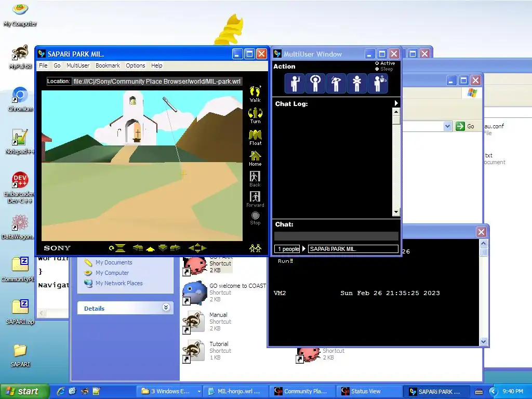Open MyPal 68 desktop shortcut

point(20,57)
